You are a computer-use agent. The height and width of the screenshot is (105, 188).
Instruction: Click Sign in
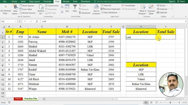[172, 1]
